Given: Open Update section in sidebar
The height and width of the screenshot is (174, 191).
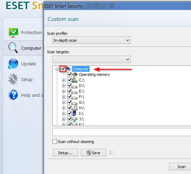Looking at the screenshot, I should tap(23, 64).
